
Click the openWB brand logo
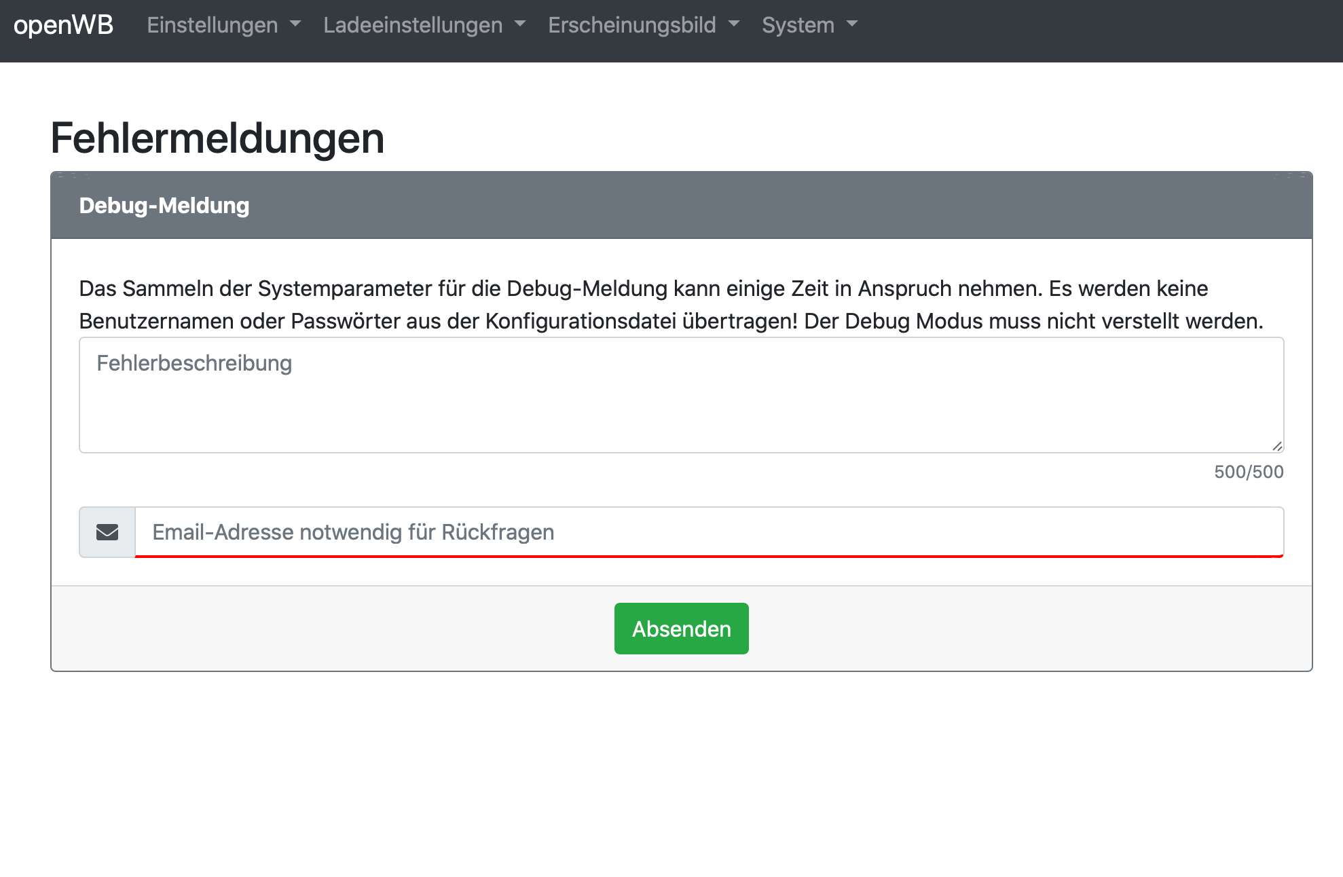click(x=64, y=25)
